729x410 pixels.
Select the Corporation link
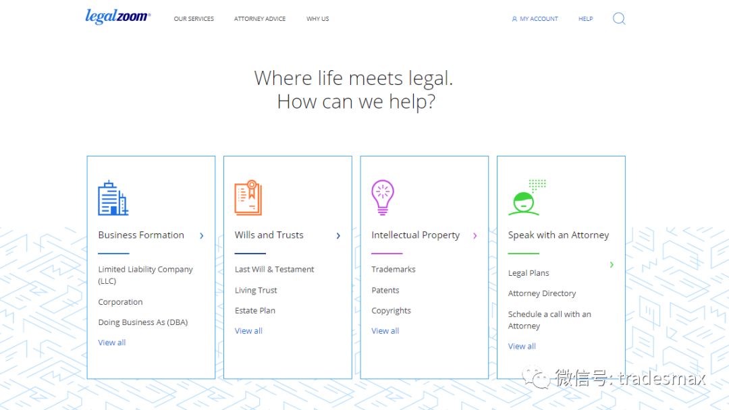tap(120, 302)
